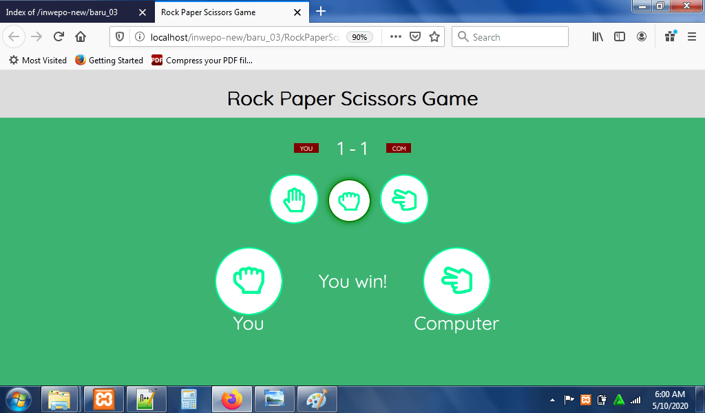Open the Firefox home page
The image size is (705, 413).
(81, 37)
